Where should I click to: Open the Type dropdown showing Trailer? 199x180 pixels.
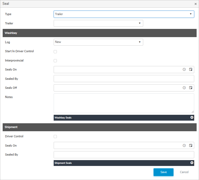(x=124, y=14)
